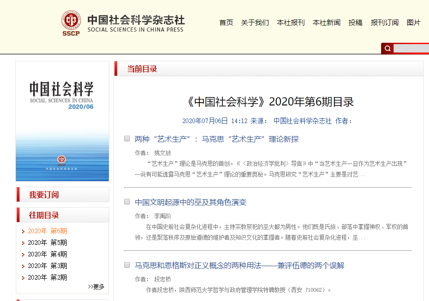Click the arrow bullet beside 2020年 第2期
The width and height of the screenshot is (429, 301).
(23, 278)
